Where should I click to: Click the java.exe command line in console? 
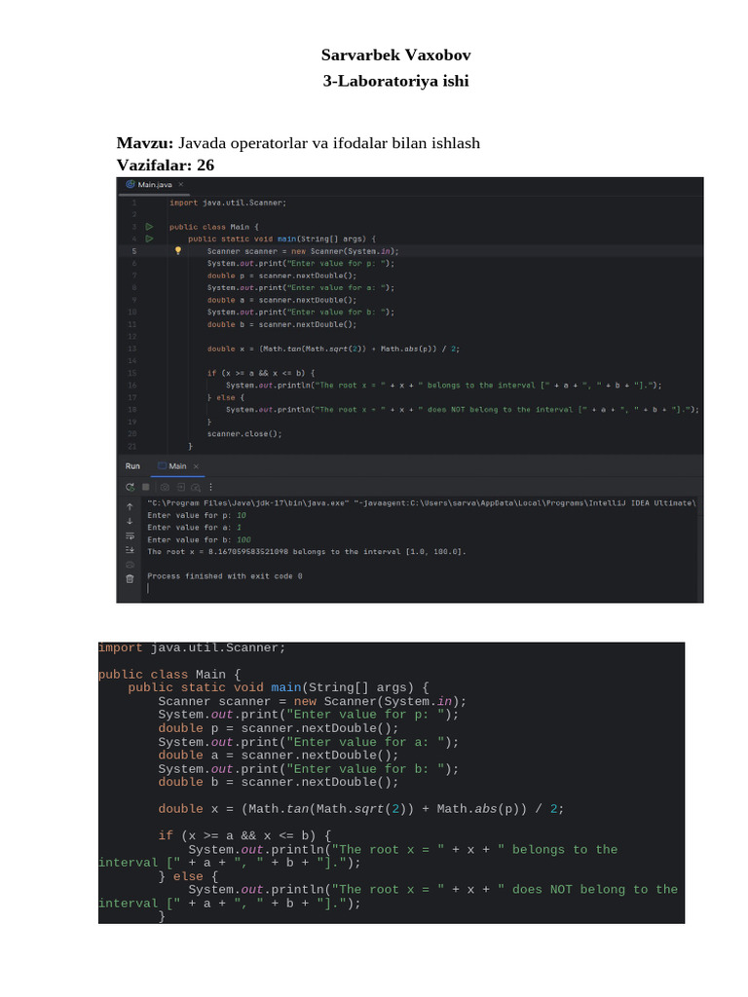tap(422, 503)
